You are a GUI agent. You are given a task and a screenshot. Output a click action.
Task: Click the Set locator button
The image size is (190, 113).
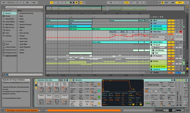155,17
